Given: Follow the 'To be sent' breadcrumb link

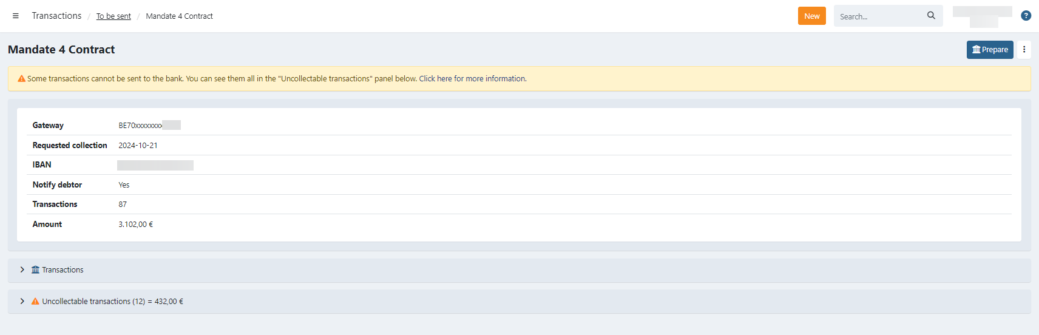Looking at the screenshot, I should pyautogui.click(x=113, y=16).
